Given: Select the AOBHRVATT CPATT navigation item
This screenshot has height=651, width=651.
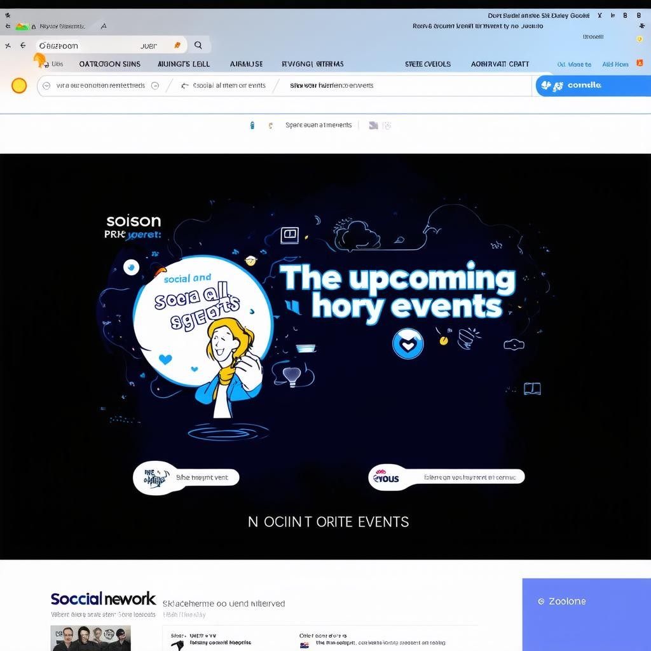Looking at the screenshot, I should (x=500, y=64).
